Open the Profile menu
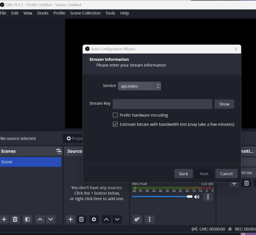The image size is (256, 235). [x=59, y=13]
